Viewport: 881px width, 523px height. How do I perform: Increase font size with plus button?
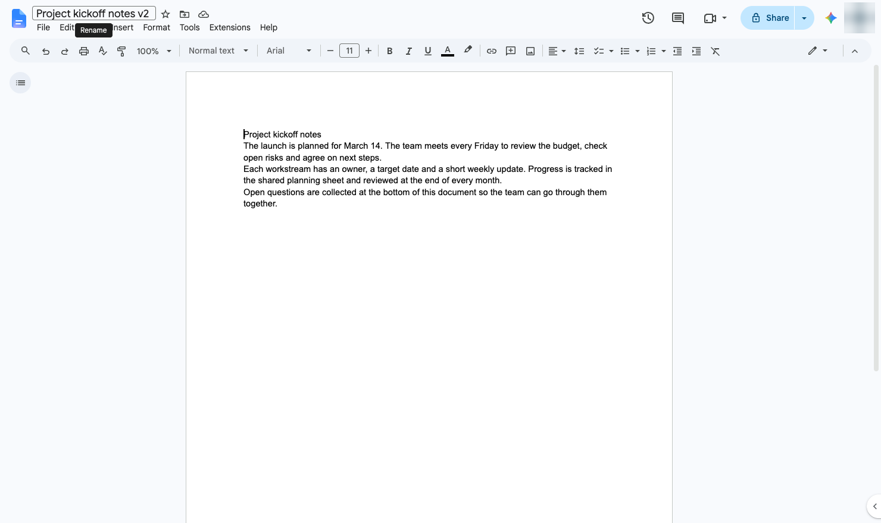[x=368, y=51]
